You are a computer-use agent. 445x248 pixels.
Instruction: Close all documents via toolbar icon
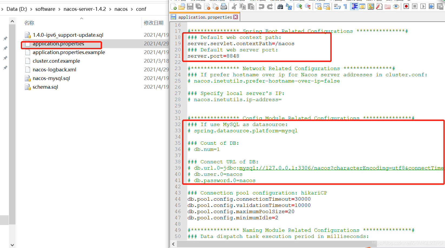(216, 6)
